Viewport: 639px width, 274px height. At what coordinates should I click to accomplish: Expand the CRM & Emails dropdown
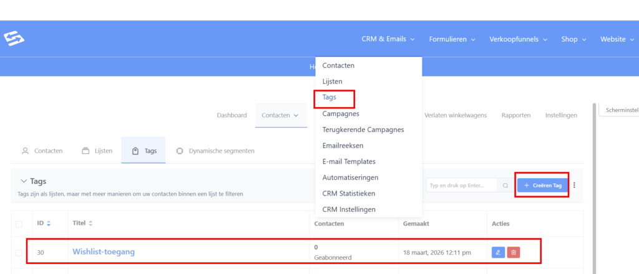point(388,39)
